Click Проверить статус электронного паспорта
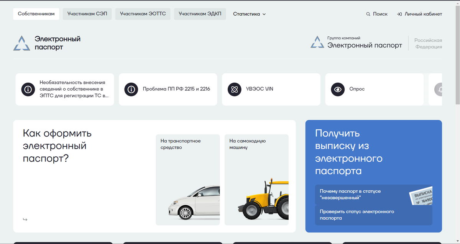 click(374, 215)
